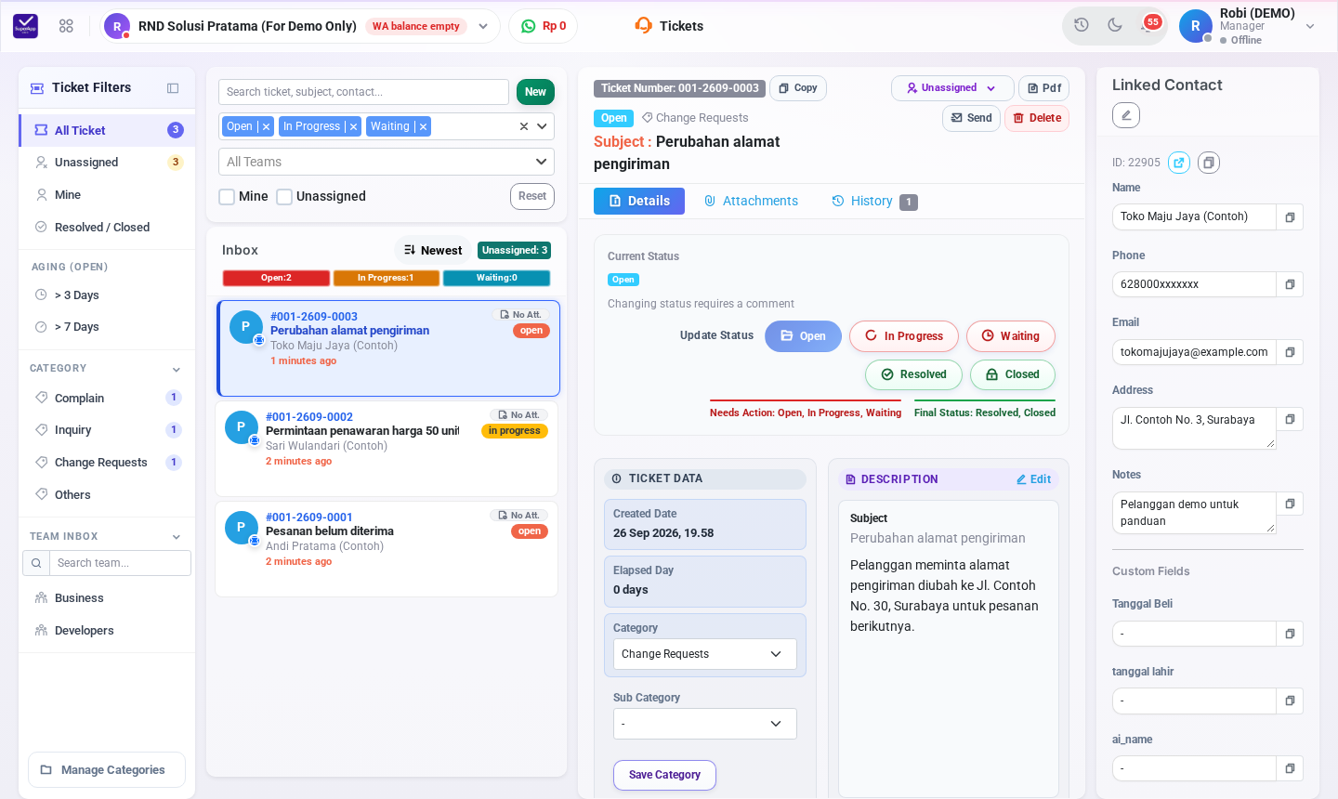Select Resolved / Closed filter in sidebar
The image size is (1338, 799).
(107, 228)
